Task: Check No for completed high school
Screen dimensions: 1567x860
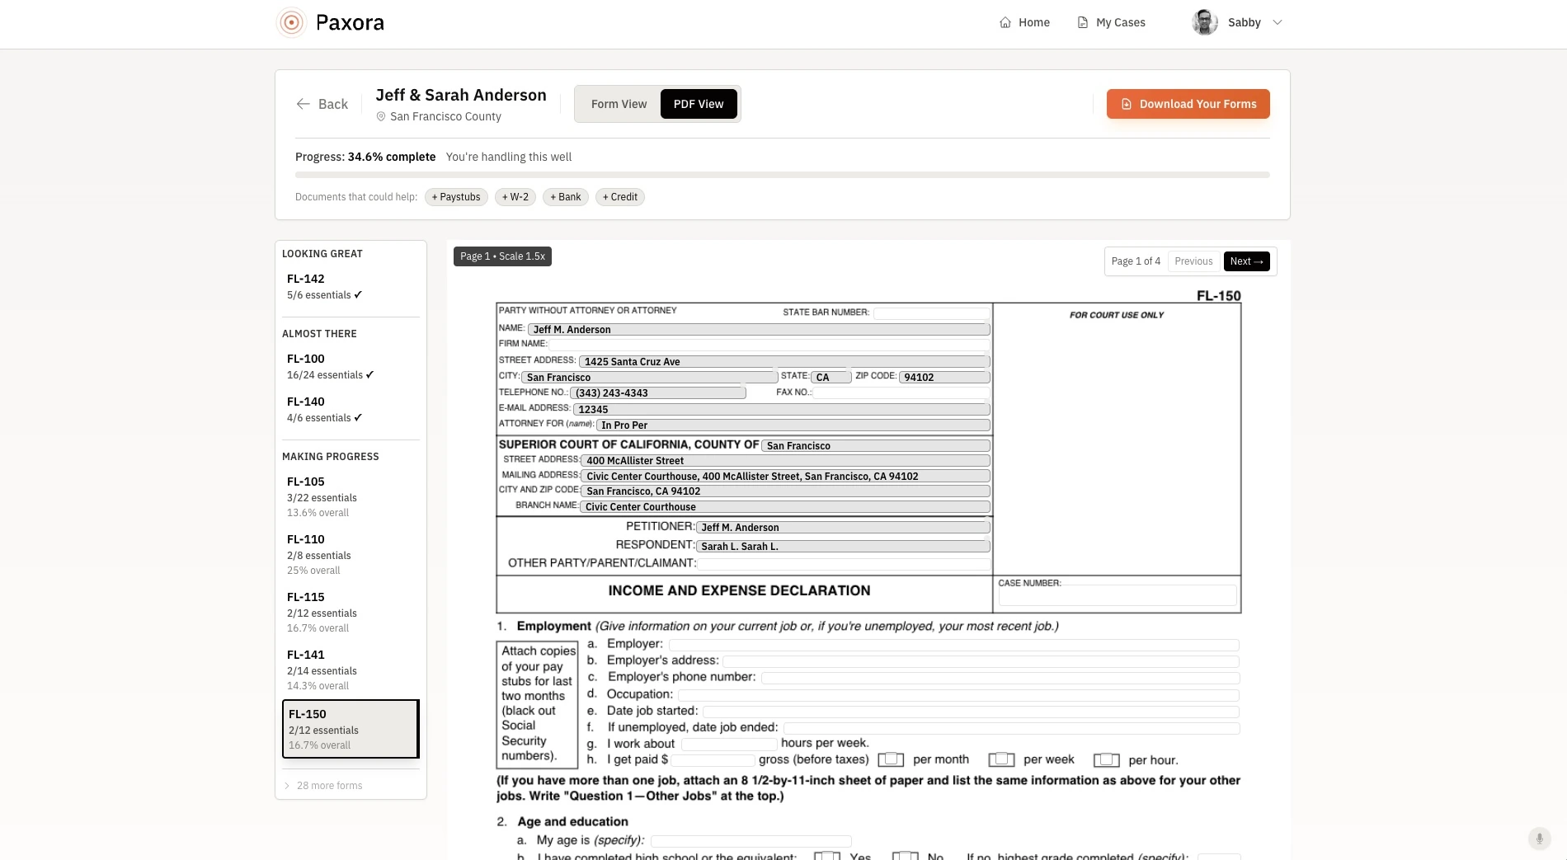Action: pos(905,856)
